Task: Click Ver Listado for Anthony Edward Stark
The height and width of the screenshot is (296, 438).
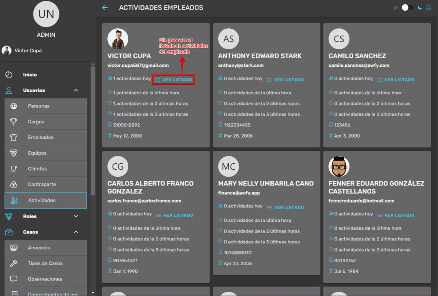Action: click(x=285, y=80)
